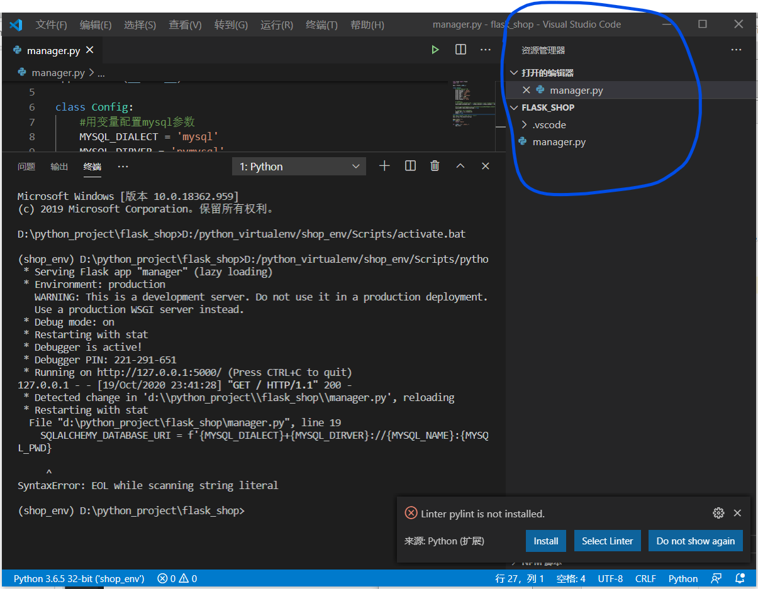Run the Python file with the play icon
The width and height of the screenshot is (758, 589).
tap(435, 50)
